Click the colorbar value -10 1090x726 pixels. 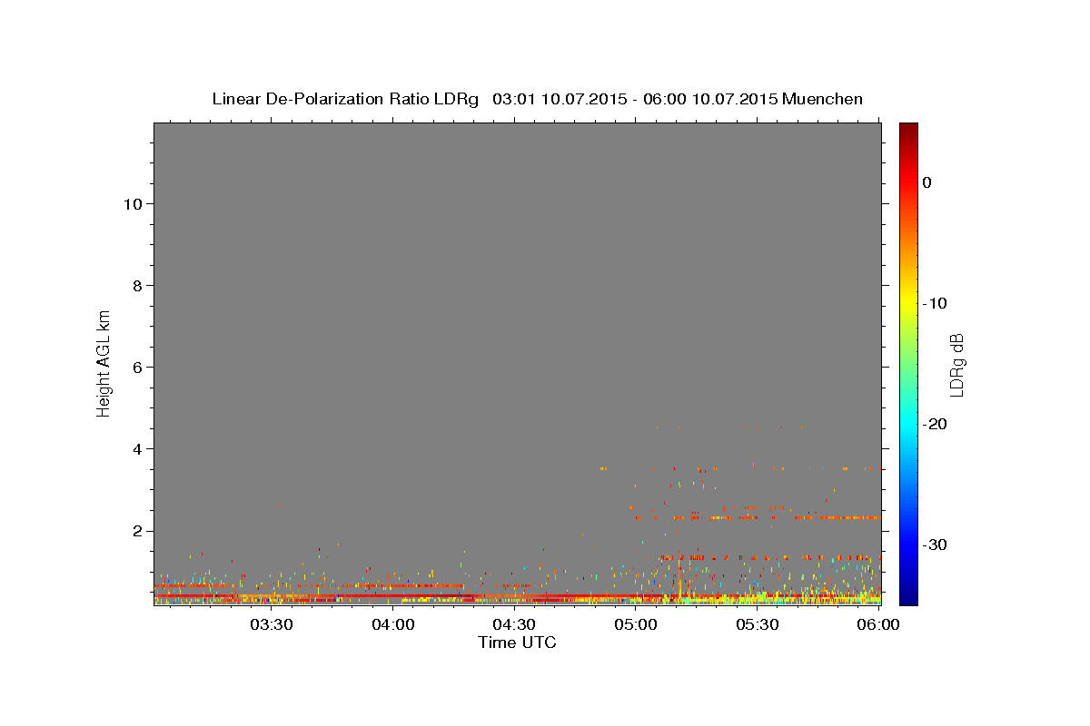click(935, 303)
